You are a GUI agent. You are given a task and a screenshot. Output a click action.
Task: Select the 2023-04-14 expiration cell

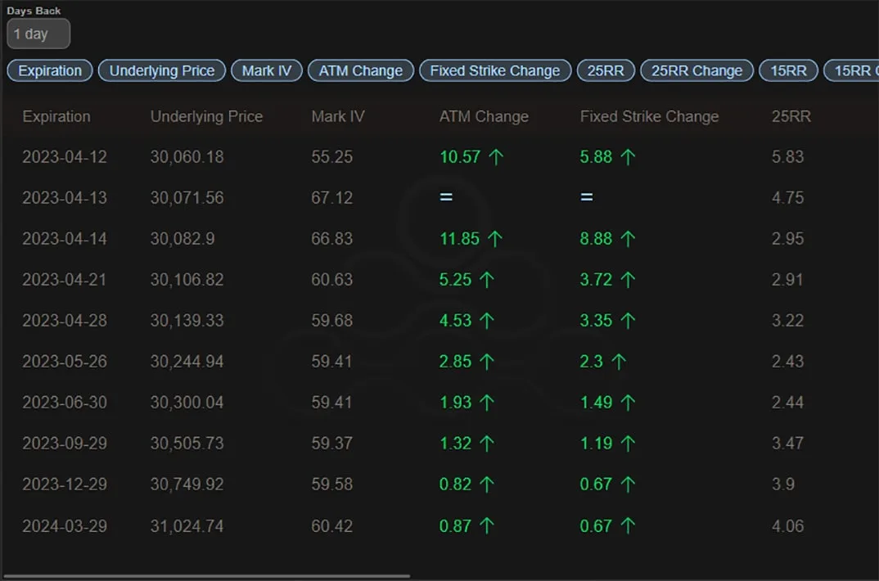[65, 239]
